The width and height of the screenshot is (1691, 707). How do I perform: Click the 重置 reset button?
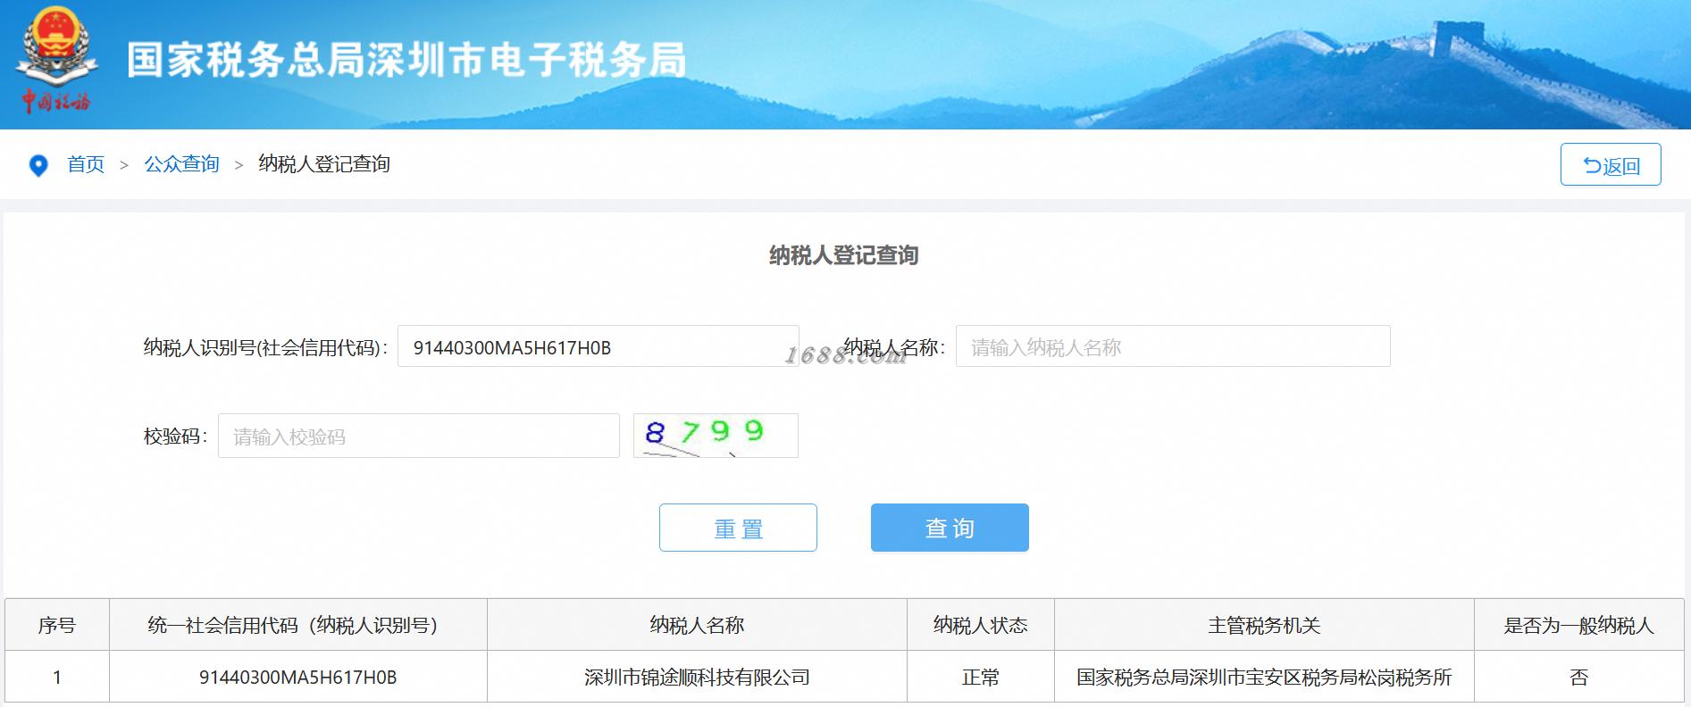point(738,528)
